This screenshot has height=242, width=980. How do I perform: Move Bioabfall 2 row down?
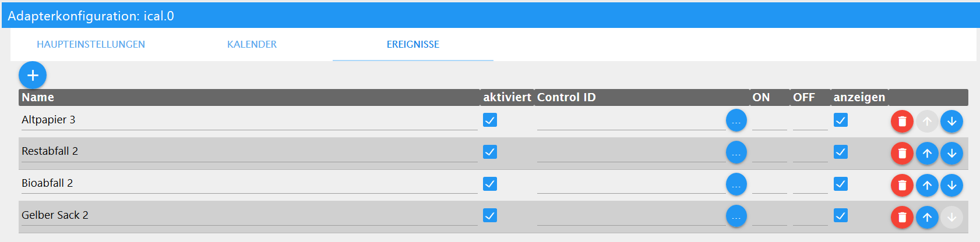click(x=951, y=186)
